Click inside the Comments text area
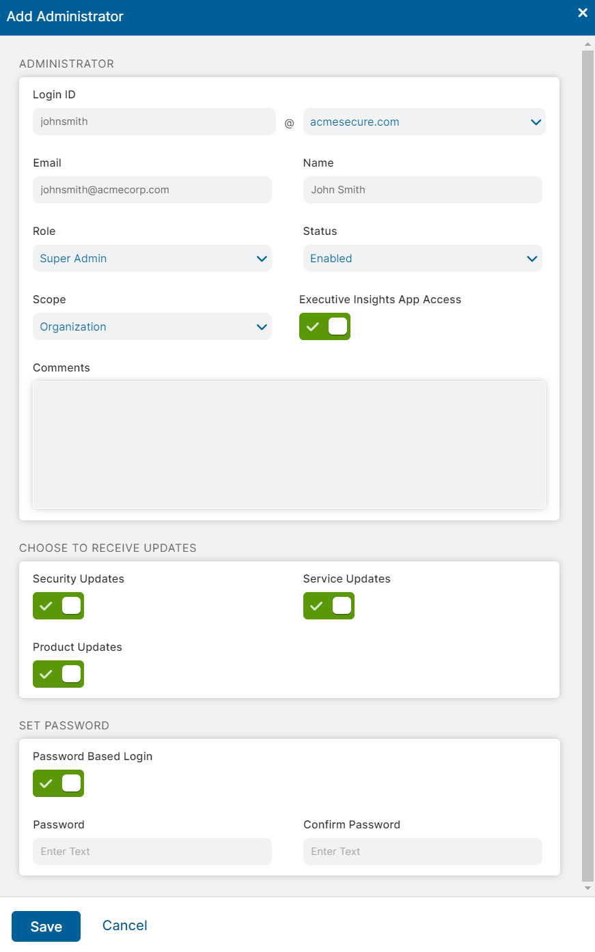The height and width of the screenshot is (952, 595). [x=289, y=444]
